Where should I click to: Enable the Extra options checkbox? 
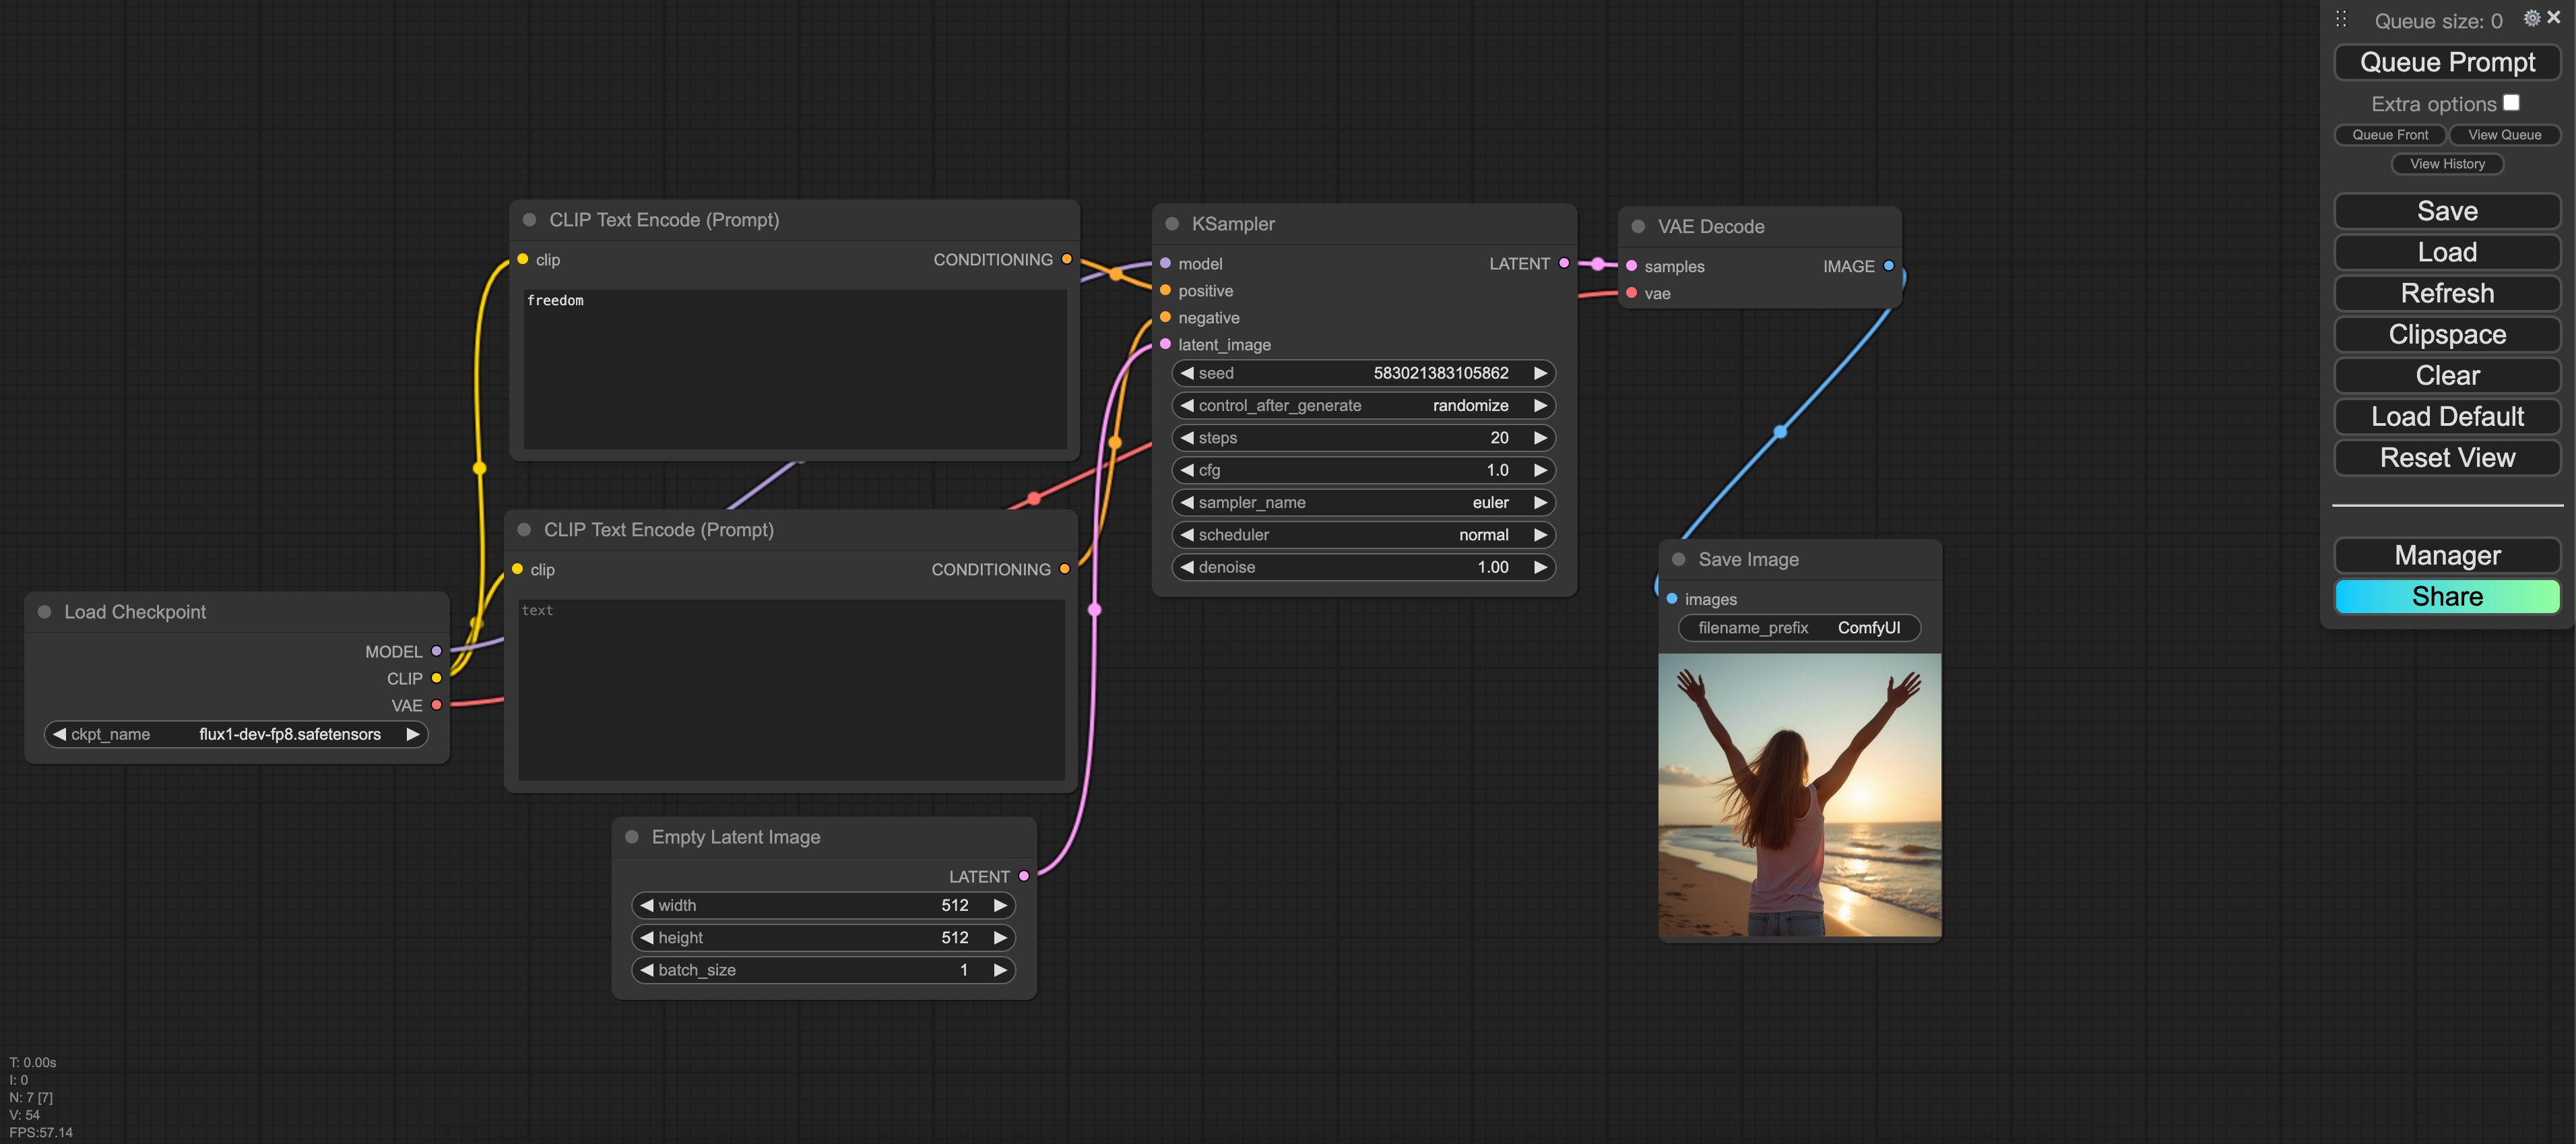pyautogui.click(x=2511, y=103)
